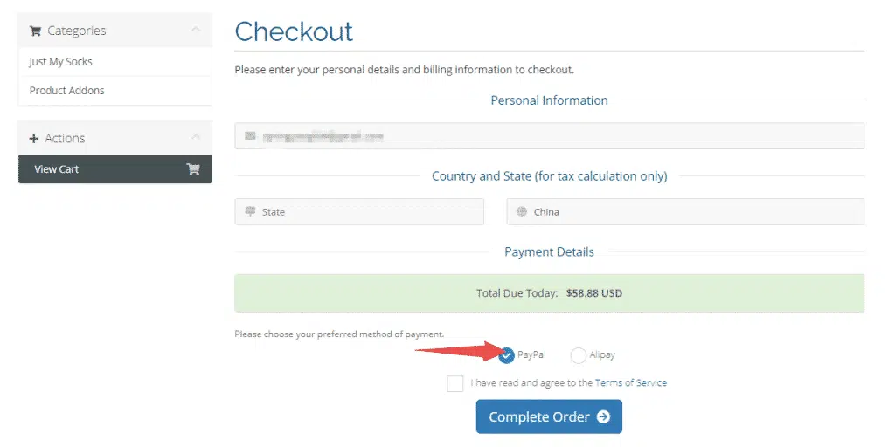Screen dimensions: 895x447
Task: Click the globe icon in country field
Action: 522,211
